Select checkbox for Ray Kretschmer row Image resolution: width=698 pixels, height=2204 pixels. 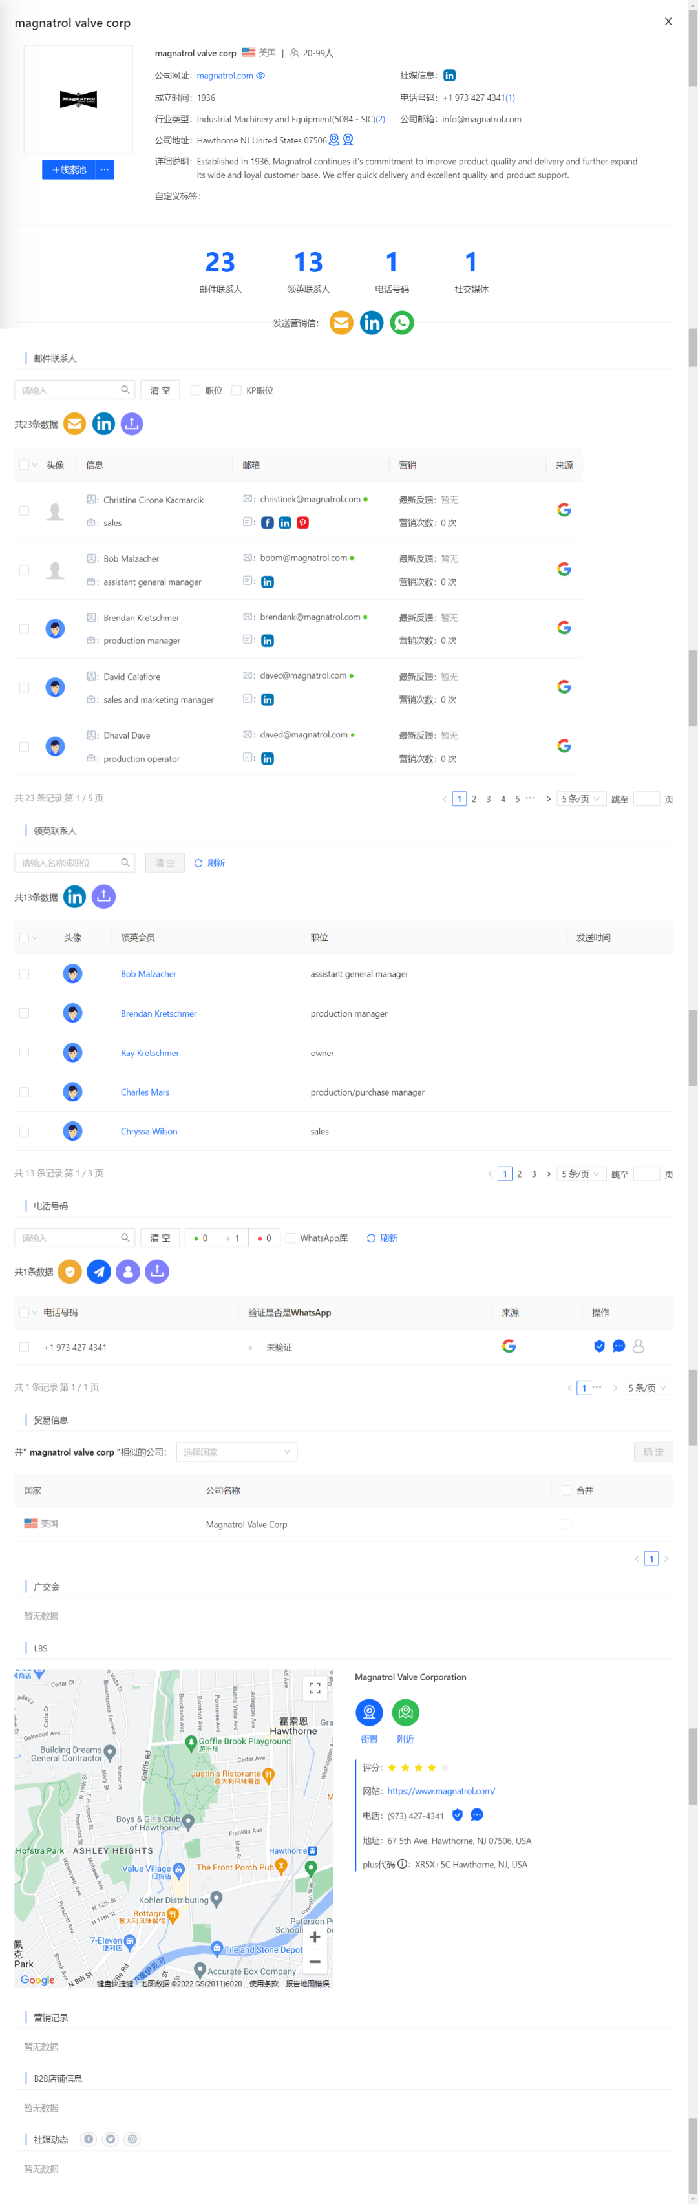tap(24, 1054)
